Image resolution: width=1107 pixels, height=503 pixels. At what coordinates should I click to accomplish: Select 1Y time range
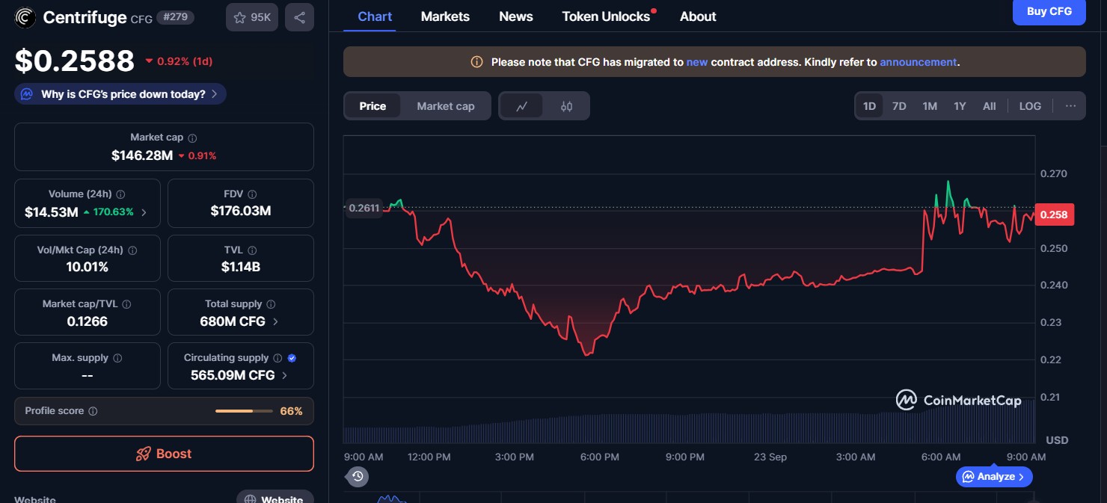pyautogui.click(x=960, y=106)
